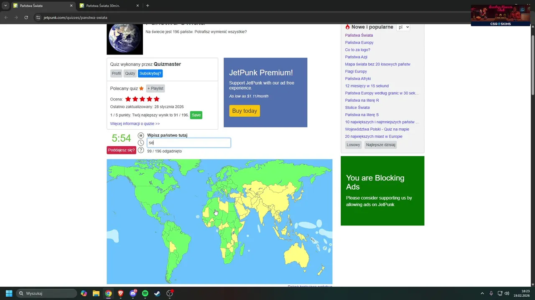Open the tab search dropdown arrow

5,6
